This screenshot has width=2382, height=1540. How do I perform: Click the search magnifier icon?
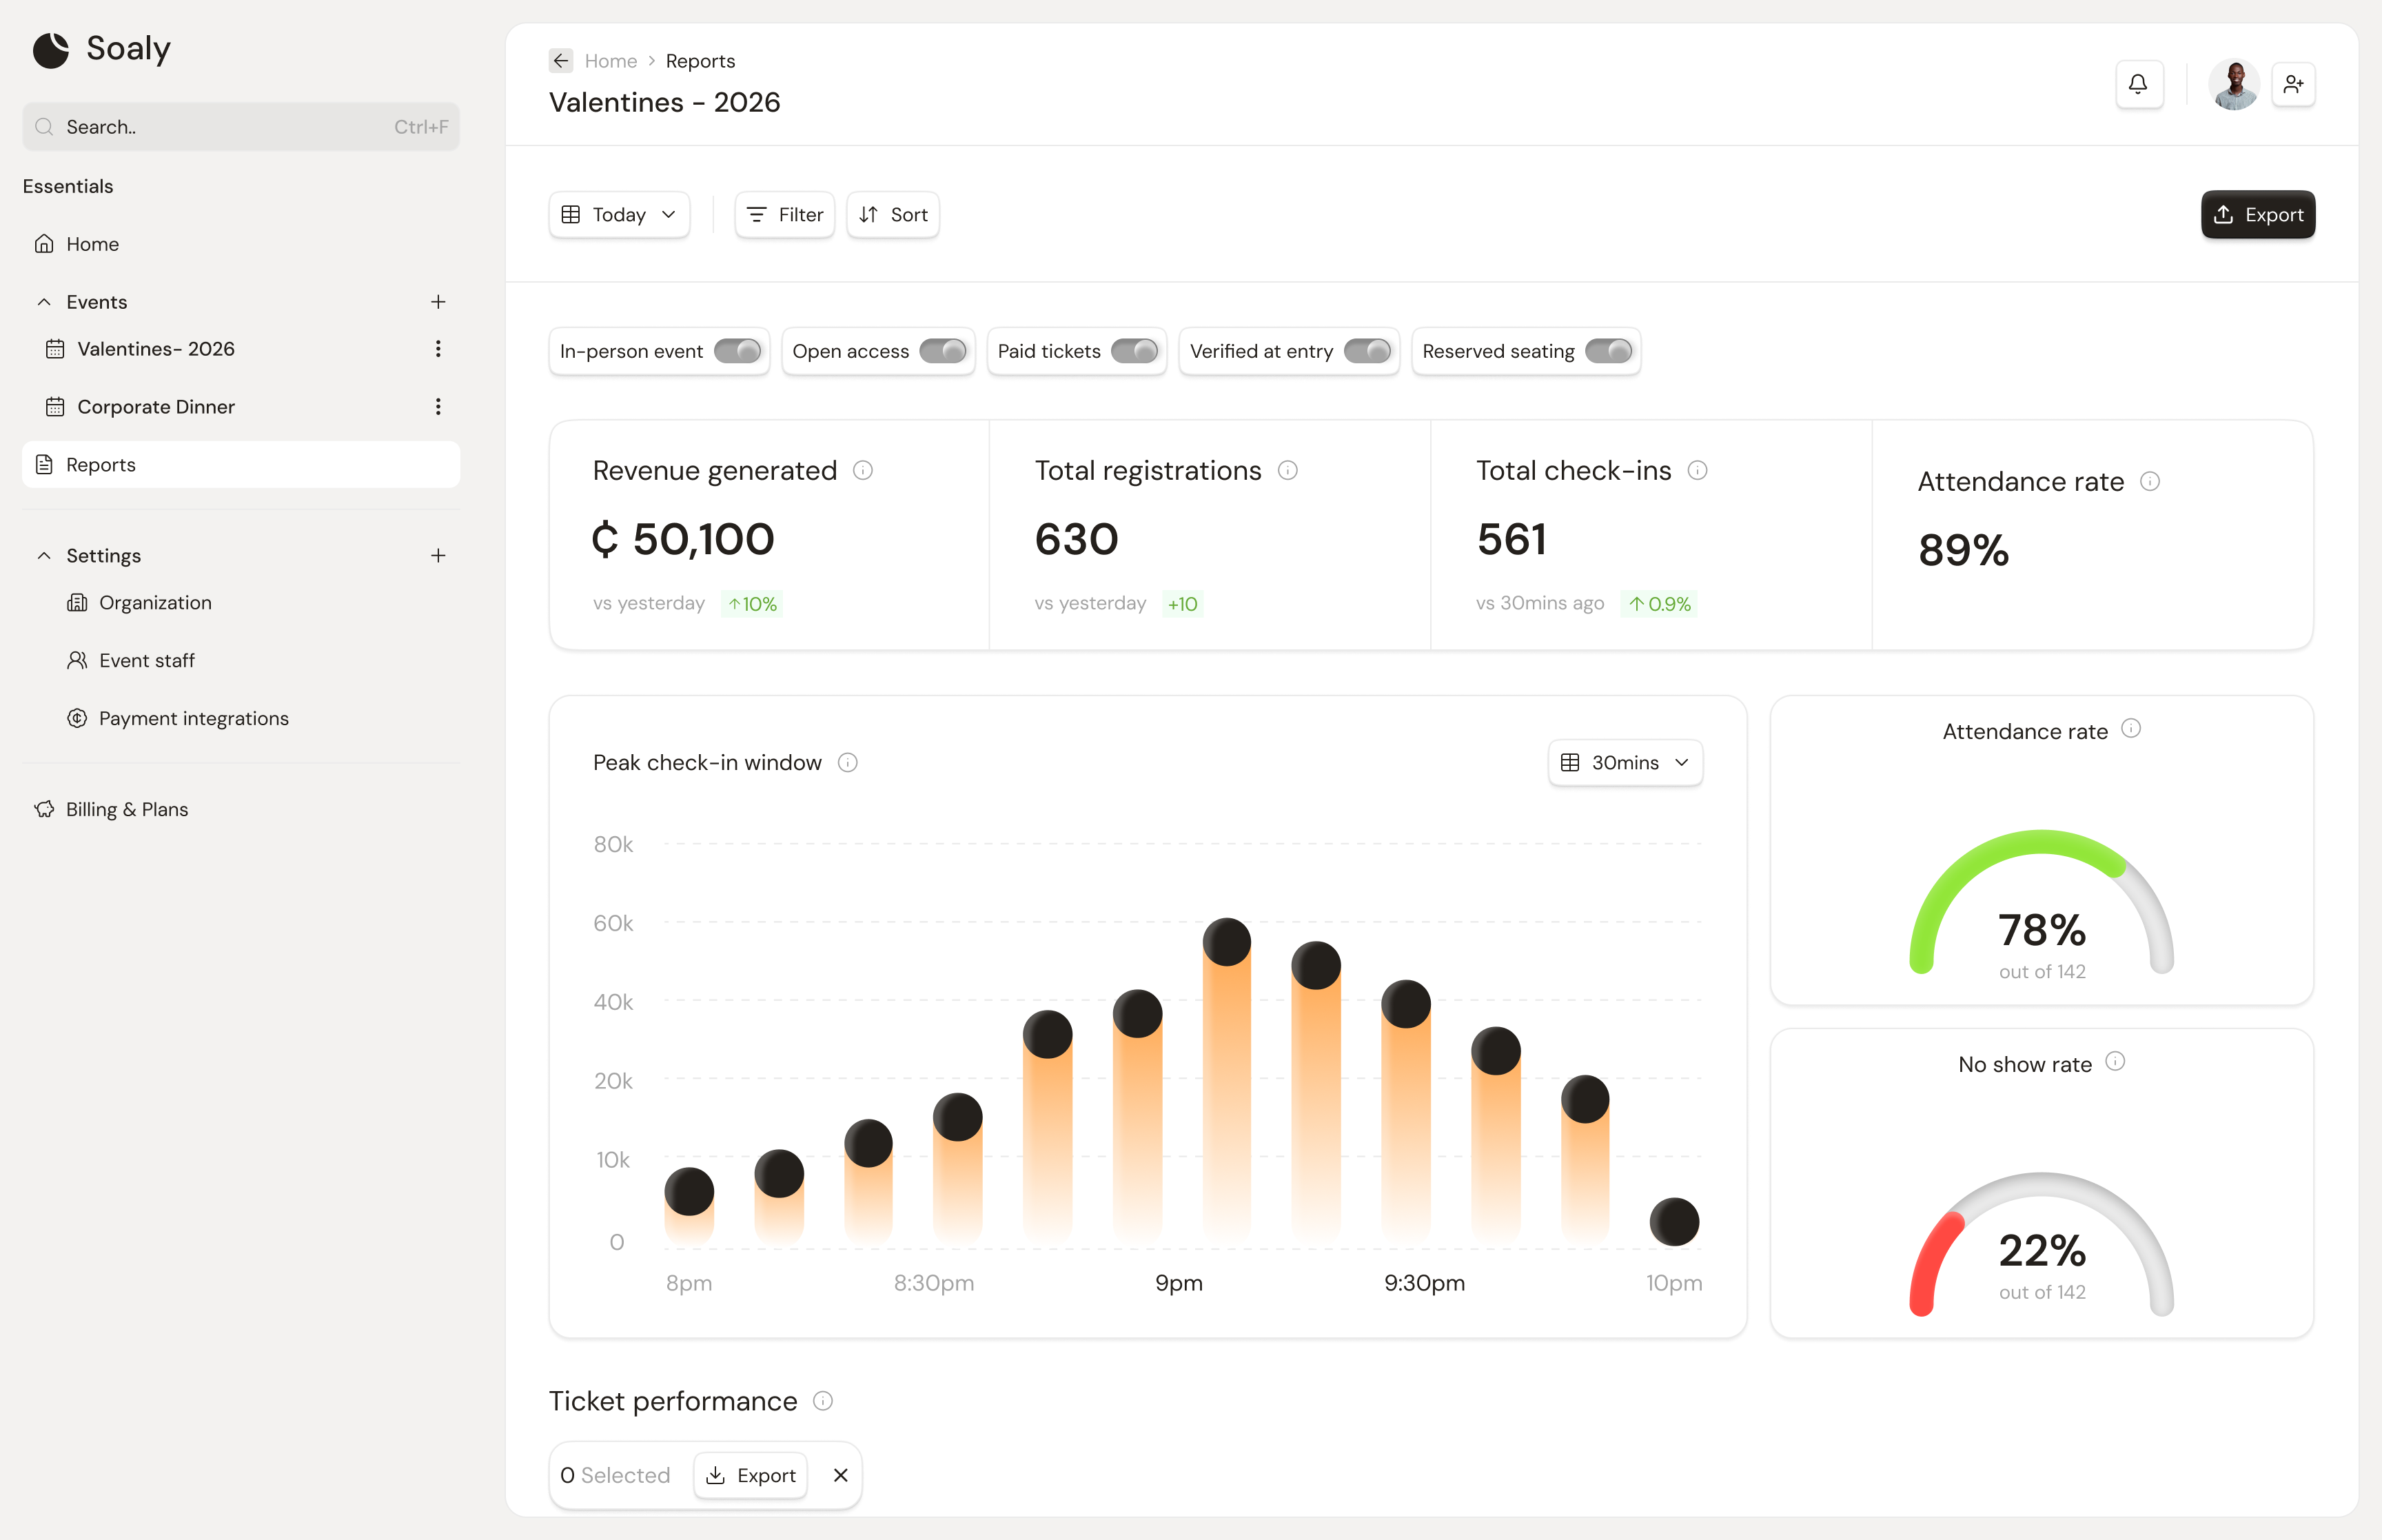click(x=44, y=127)
